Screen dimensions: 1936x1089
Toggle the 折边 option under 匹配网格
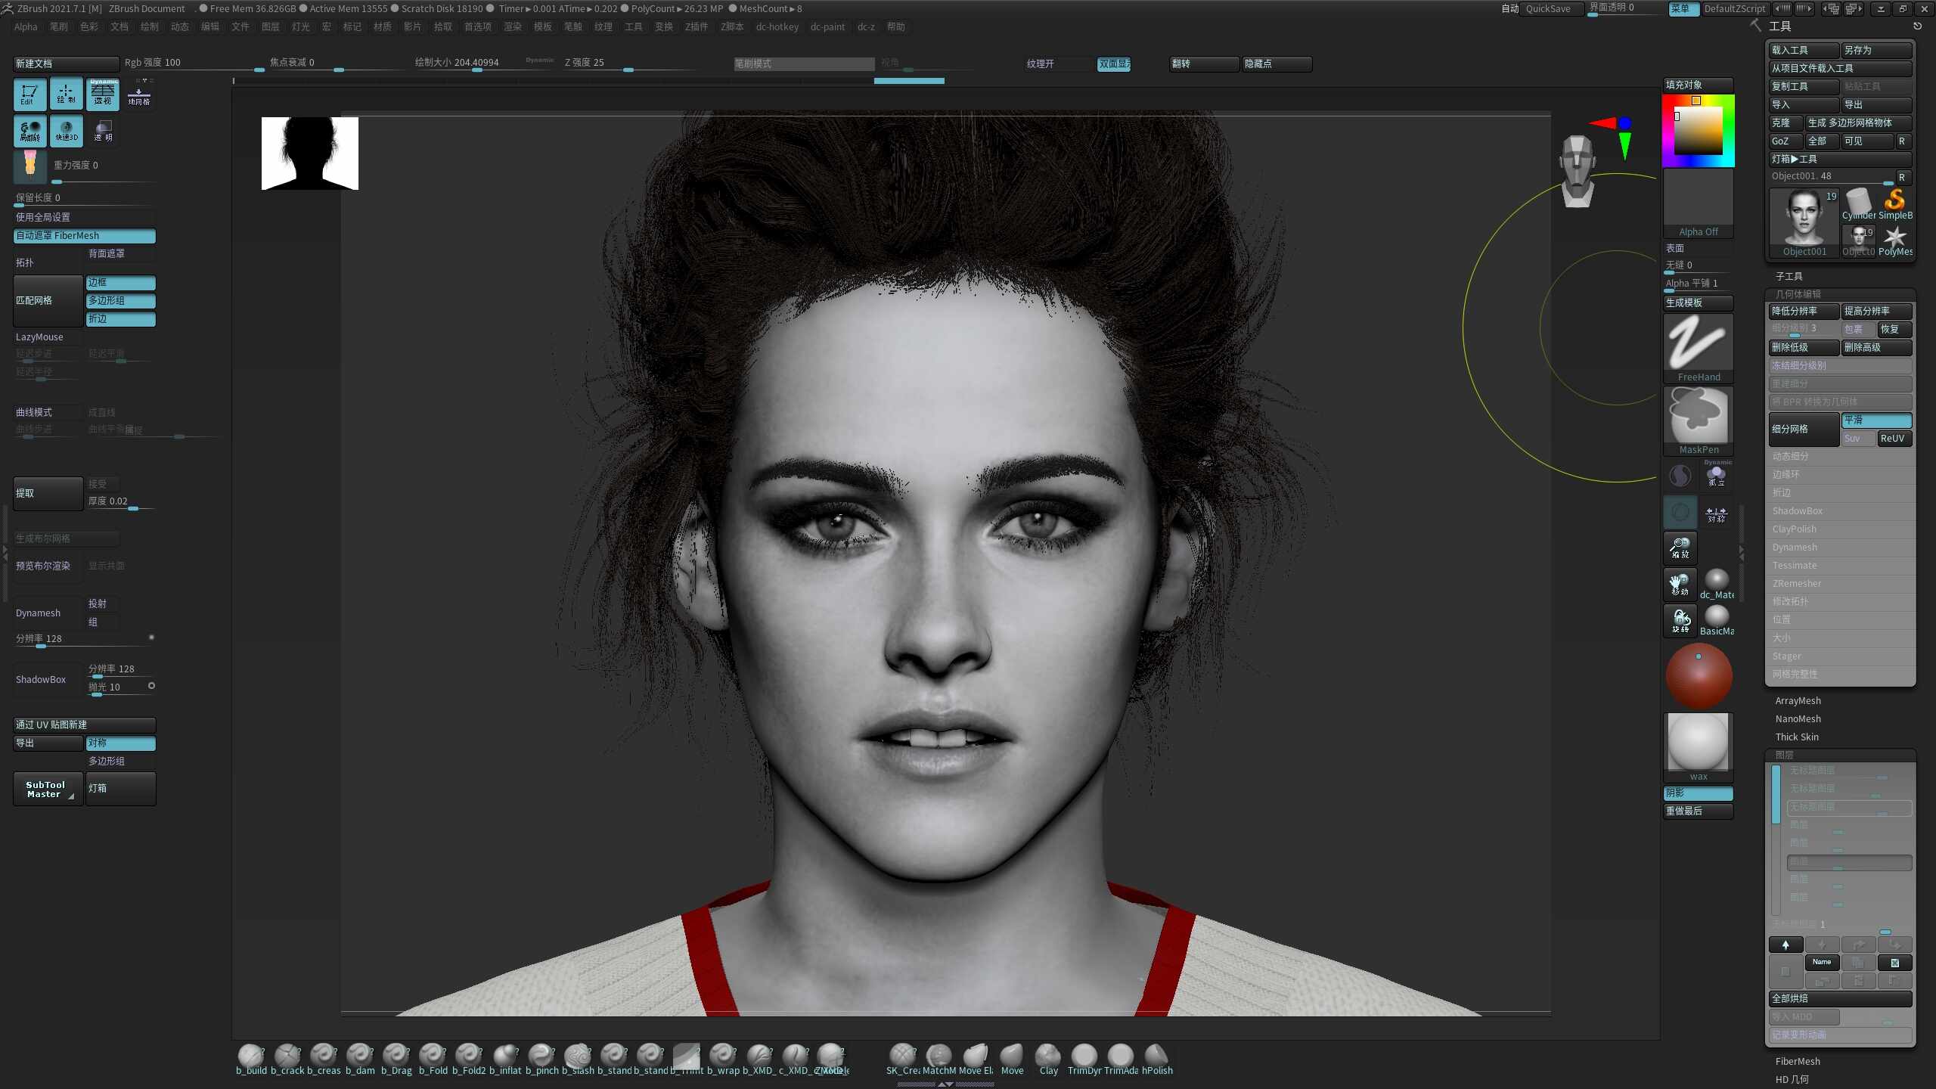tap(121, 318)
